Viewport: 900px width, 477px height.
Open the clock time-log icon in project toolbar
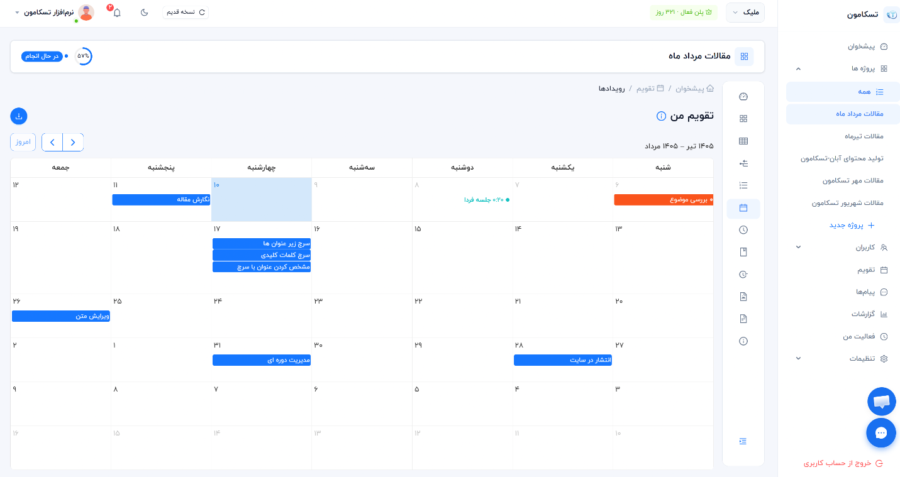tap(743, 230)
